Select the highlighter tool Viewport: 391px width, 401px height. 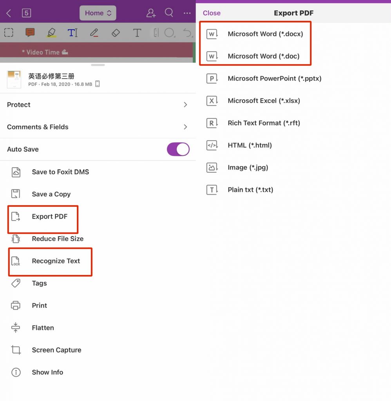click(x=51, y=33)
